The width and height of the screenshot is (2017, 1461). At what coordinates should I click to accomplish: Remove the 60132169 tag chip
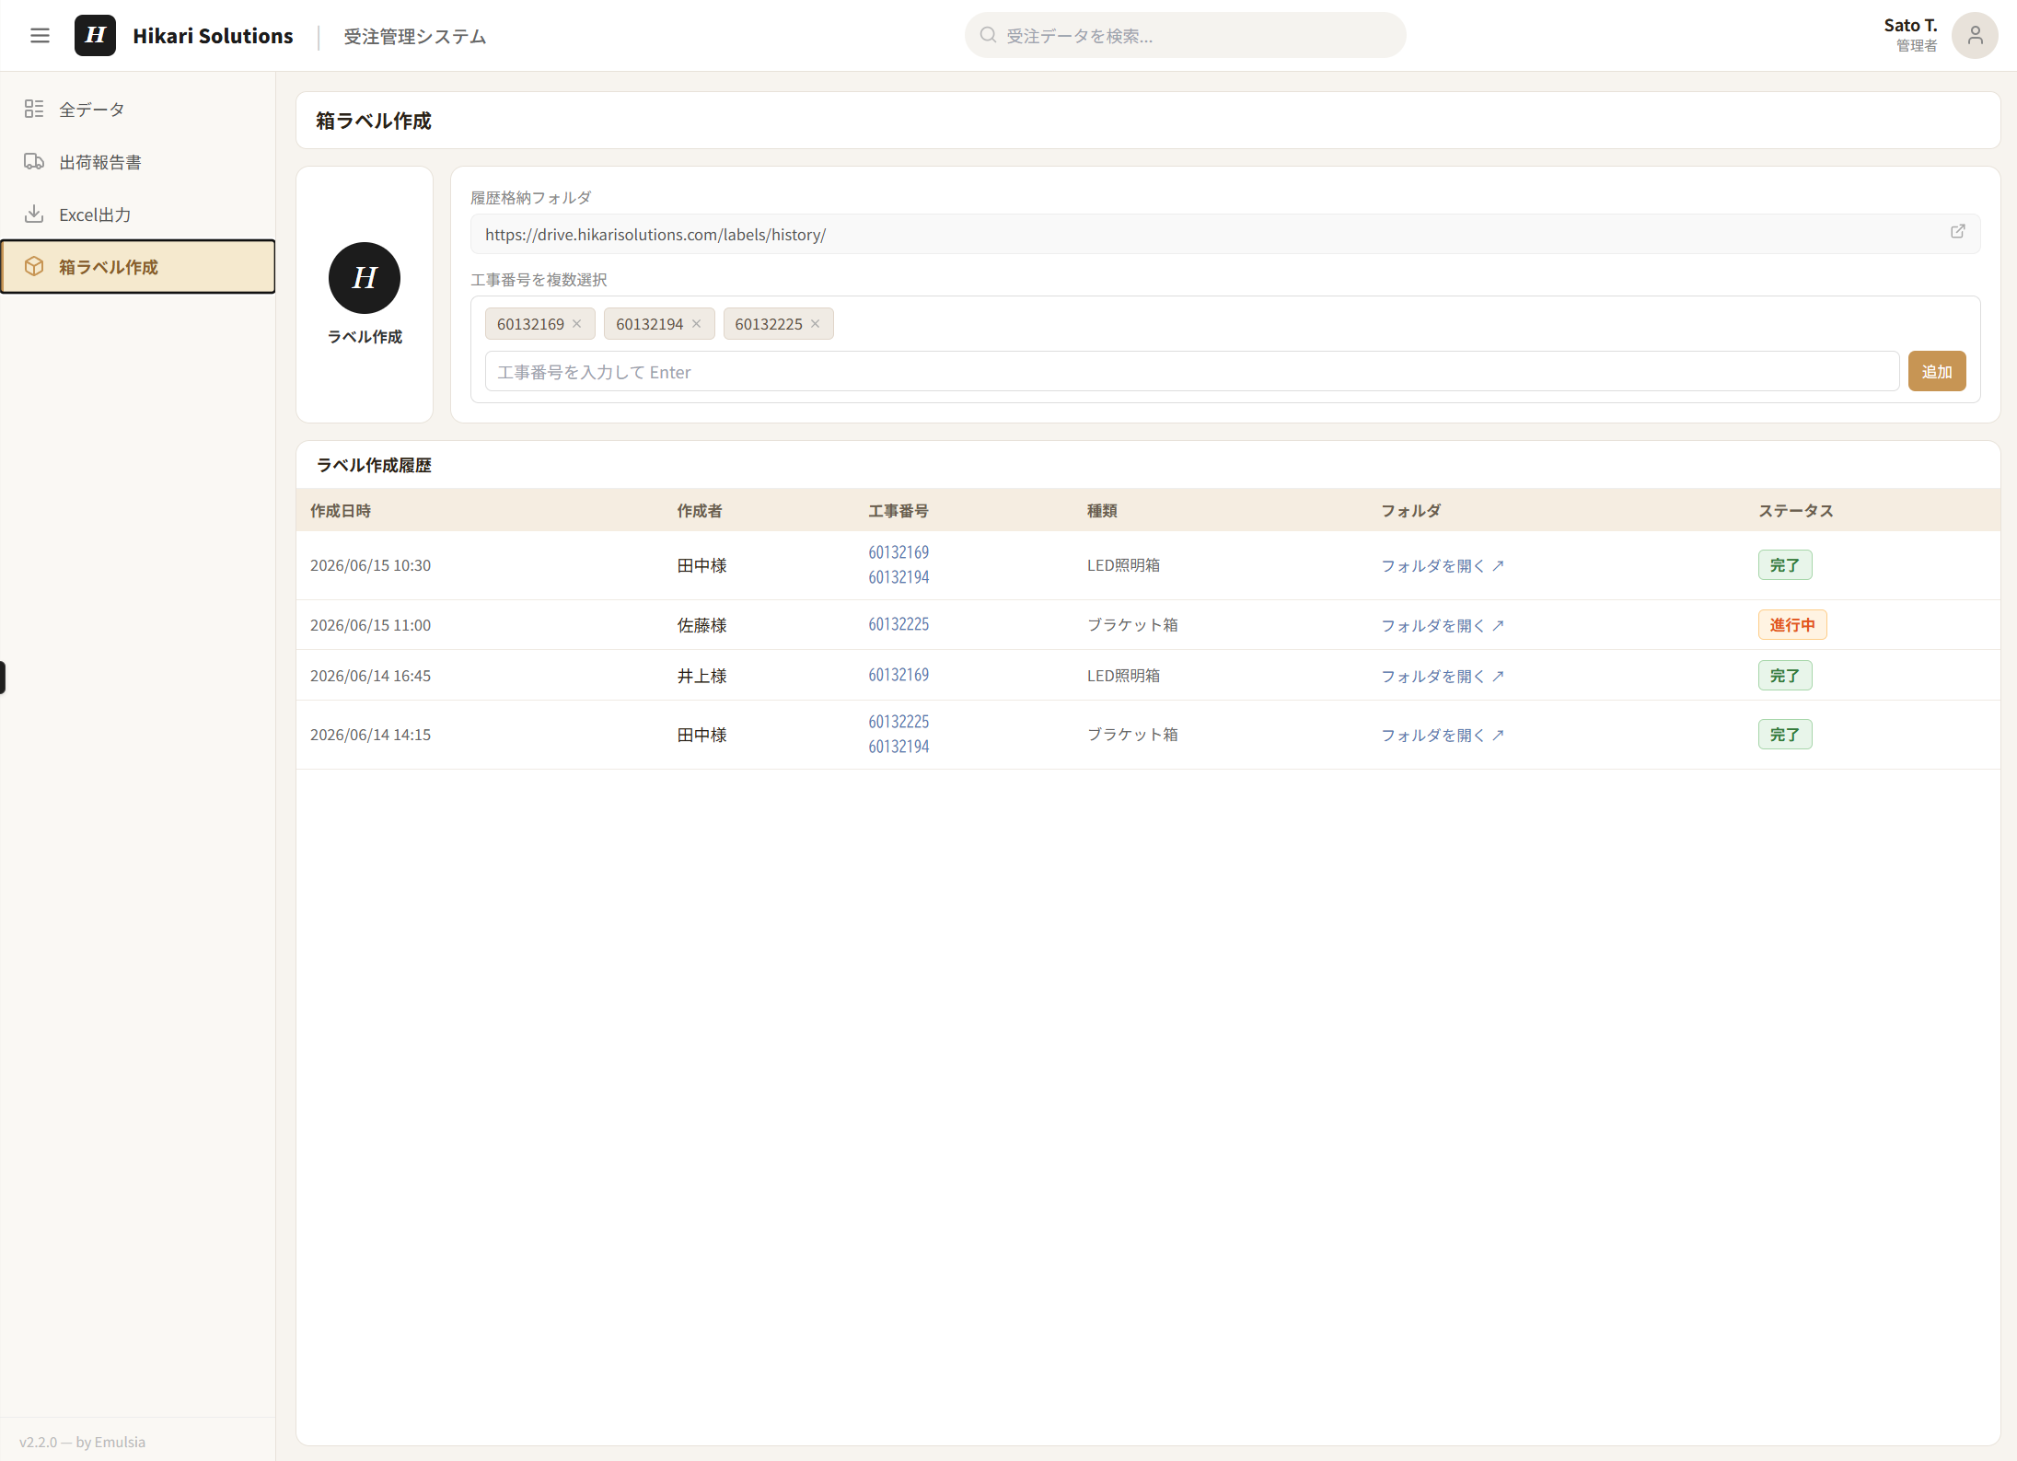coord(576,324)
